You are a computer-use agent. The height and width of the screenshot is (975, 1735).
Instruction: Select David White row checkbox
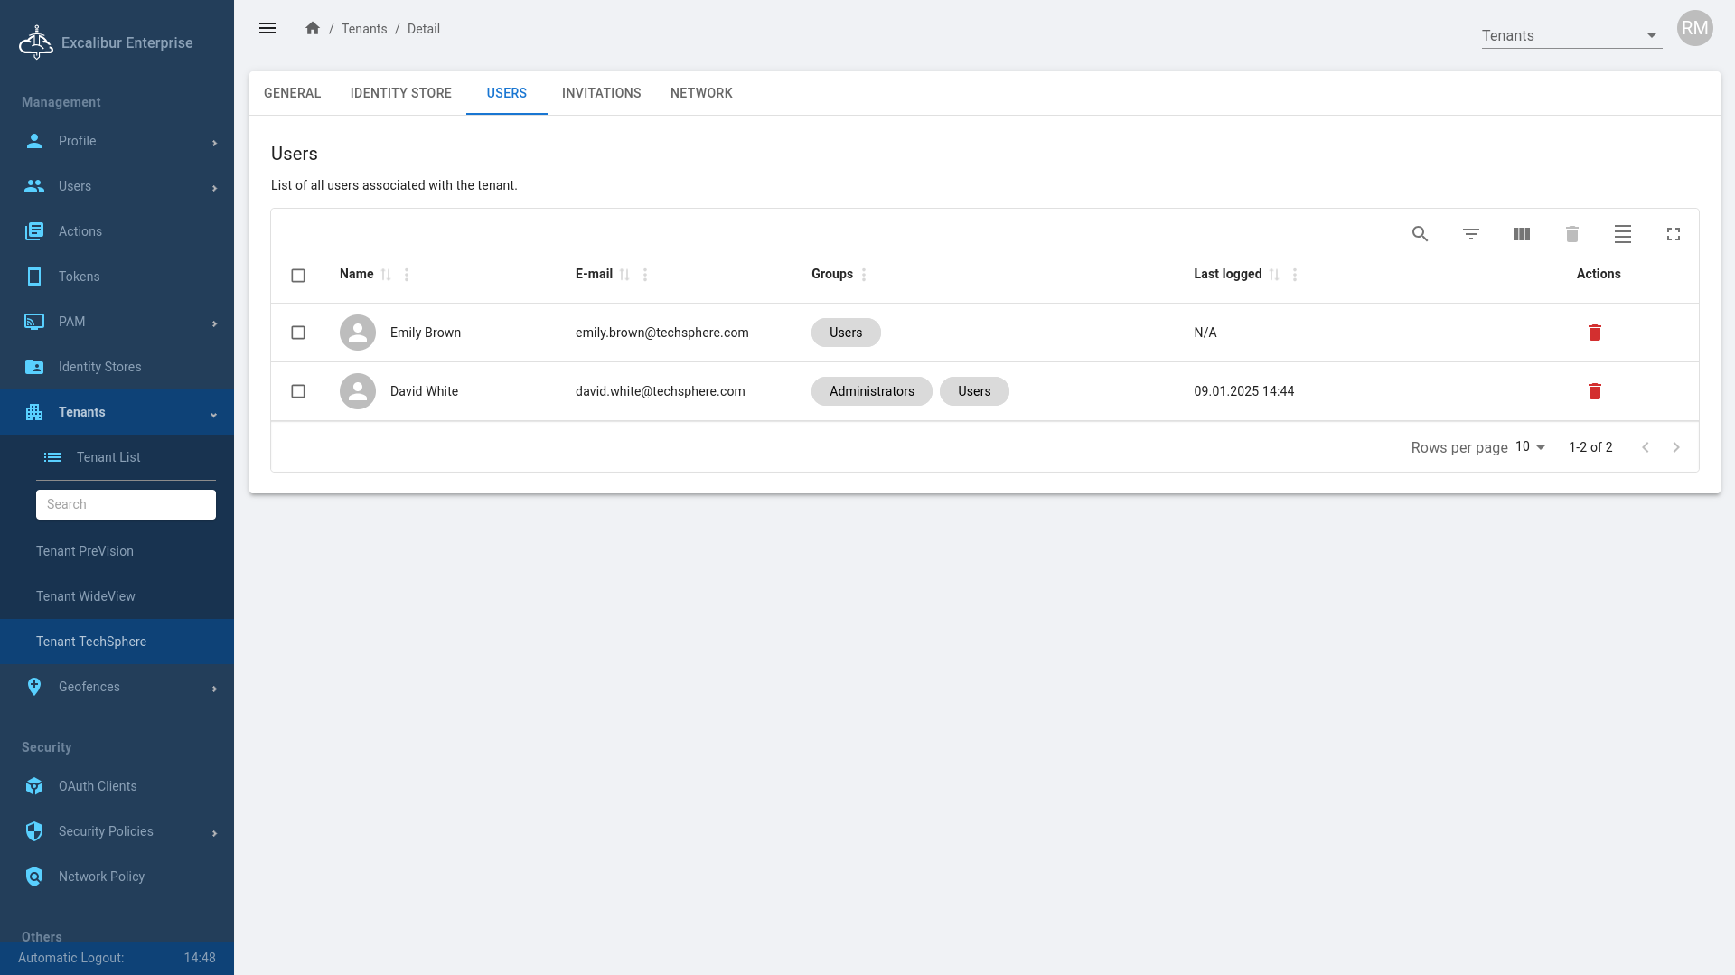(298, 391)
